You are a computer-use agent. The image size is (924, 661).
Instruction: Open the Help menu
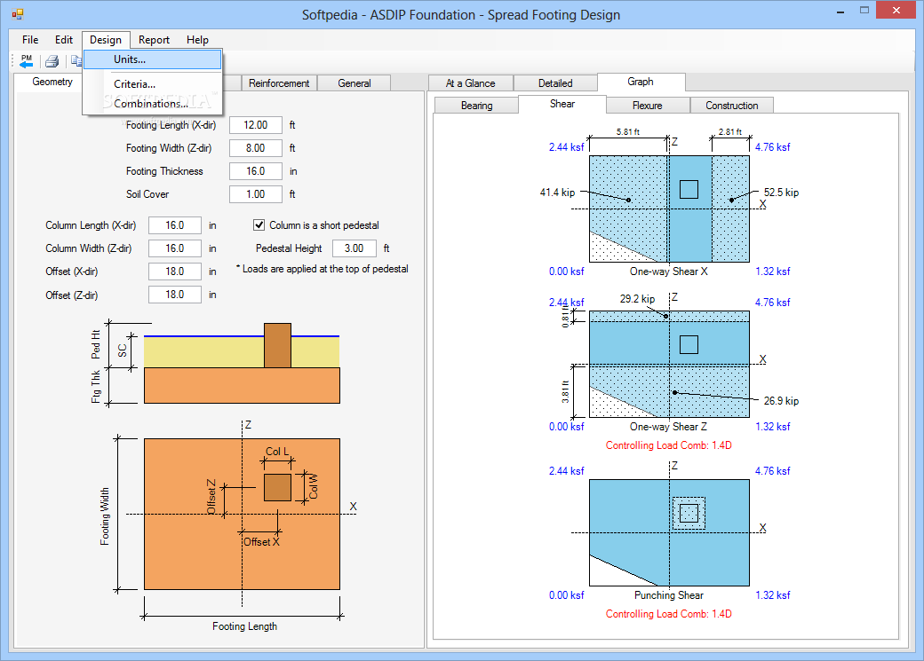coord(197,39)
